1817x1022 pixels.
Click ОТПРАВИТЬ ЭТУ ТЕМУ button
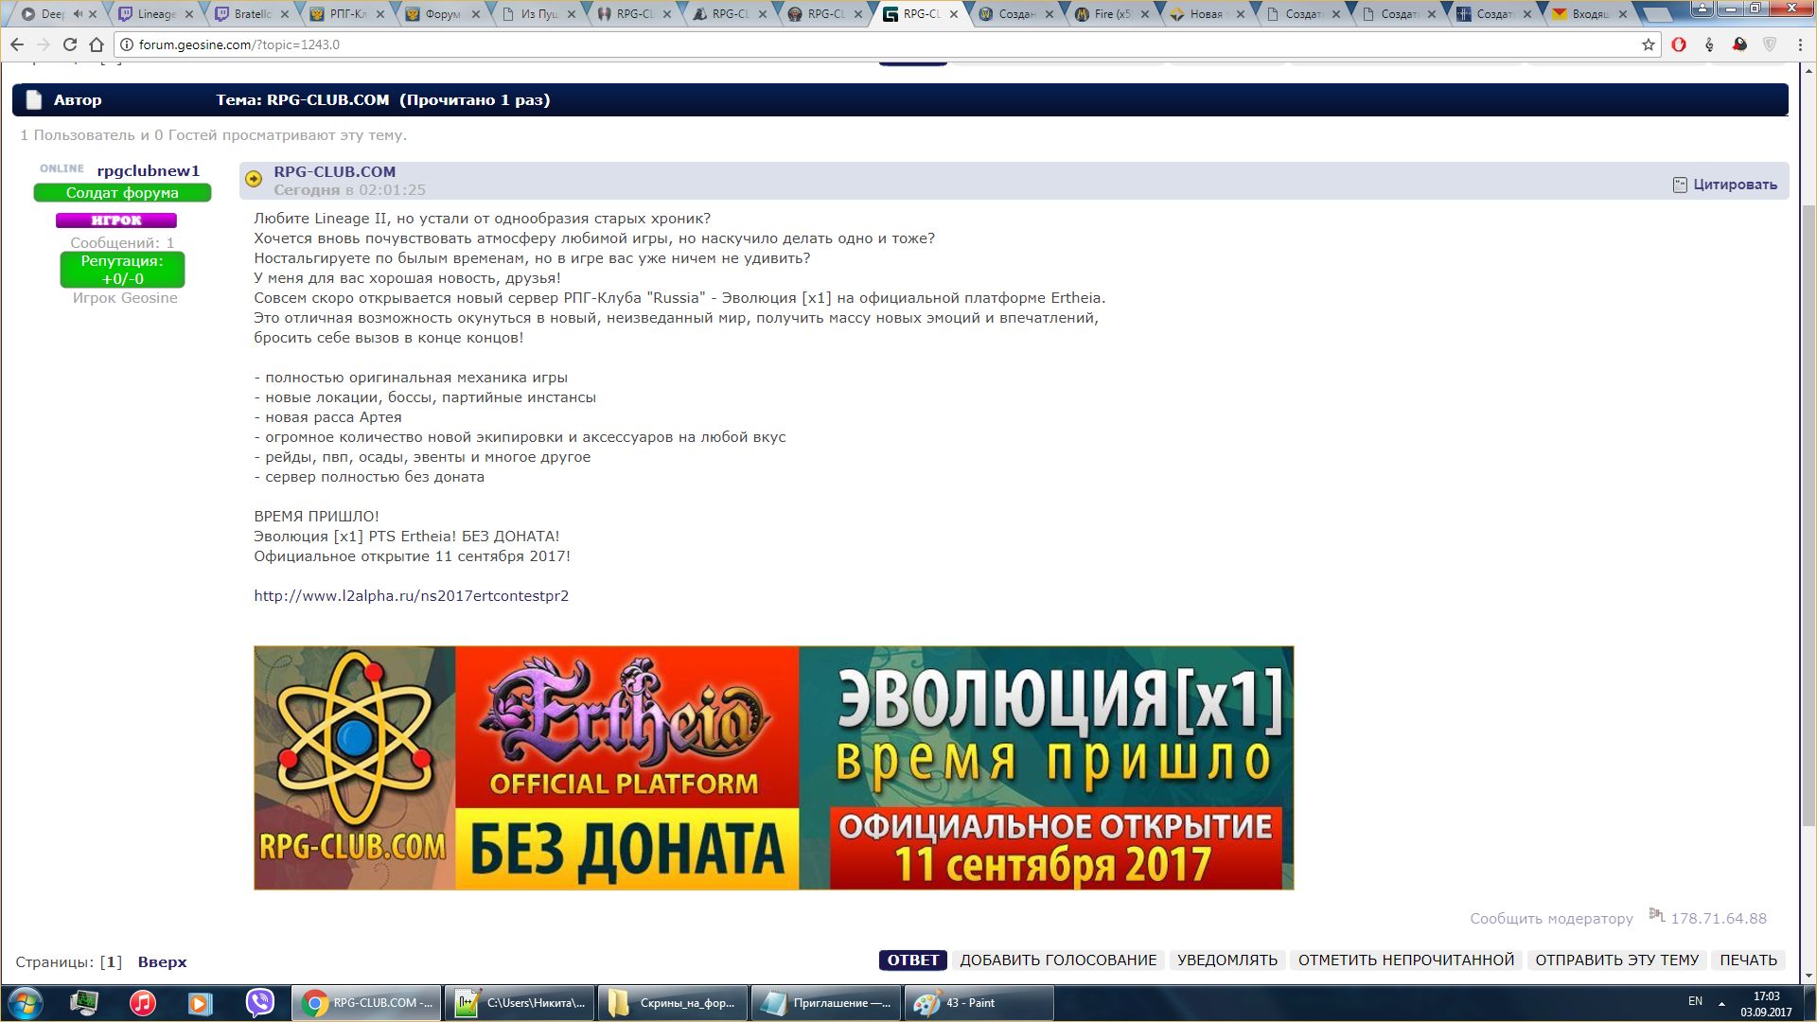coord(1616,960)
